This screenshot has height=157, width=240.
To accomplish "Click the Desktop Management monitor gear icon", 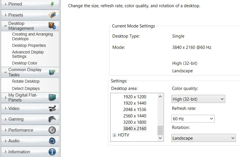I will [52, 26].
